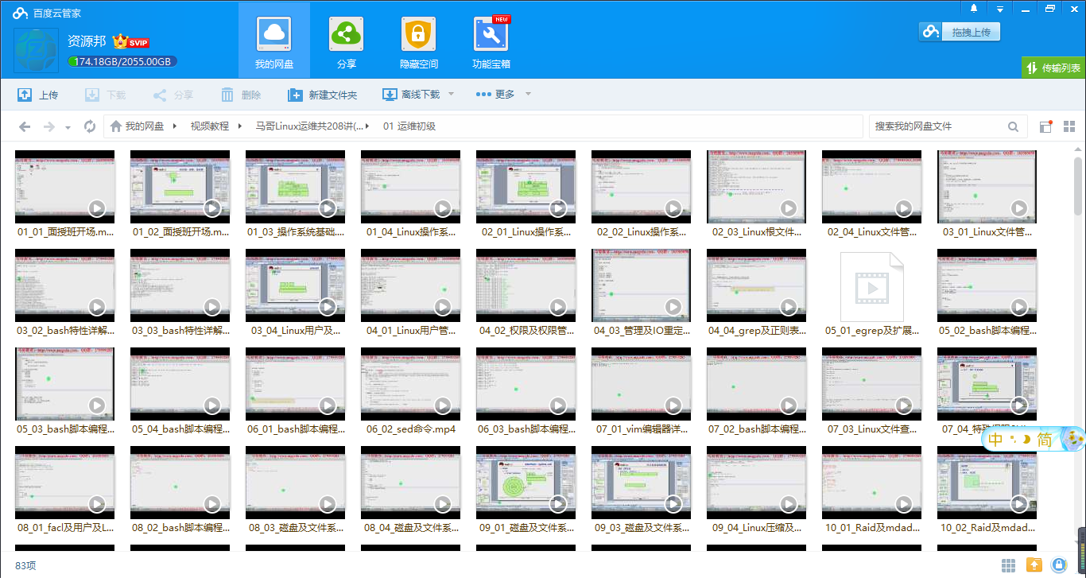Play the 06_02_sed命令.mp4 thumbnail
This screenshot has height=578, width=1086.
(411, 384)
